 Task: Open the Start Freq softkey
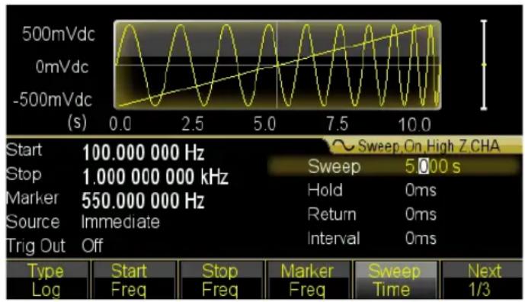pyautogui.click(x=134, y=280)
